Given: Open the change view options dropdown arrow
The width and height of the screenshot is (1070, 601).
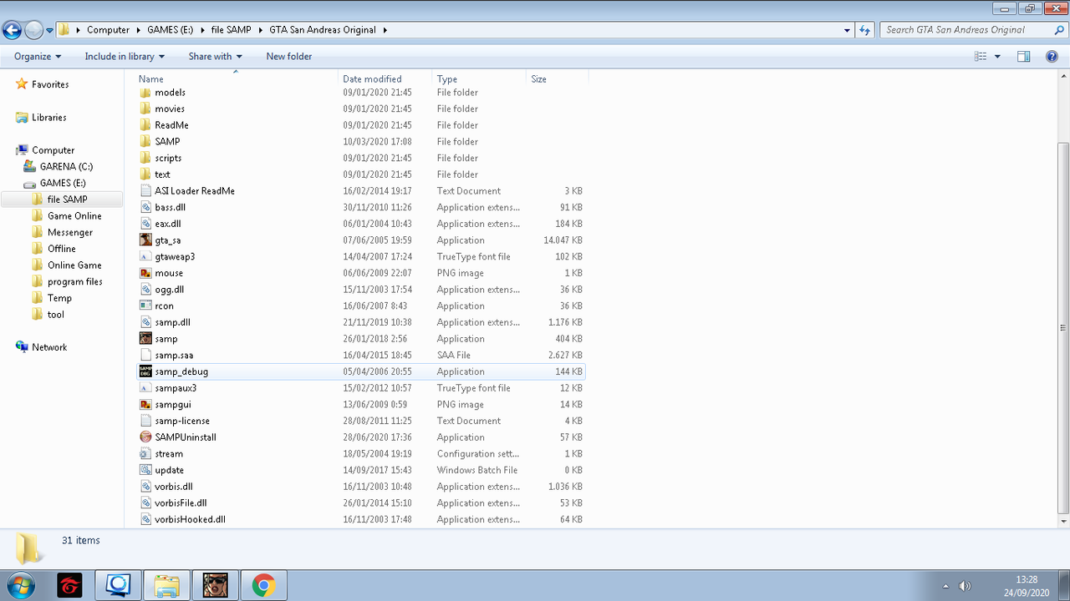Looking at the screenshot, I should pyautogui.click(x=998, y=57).
